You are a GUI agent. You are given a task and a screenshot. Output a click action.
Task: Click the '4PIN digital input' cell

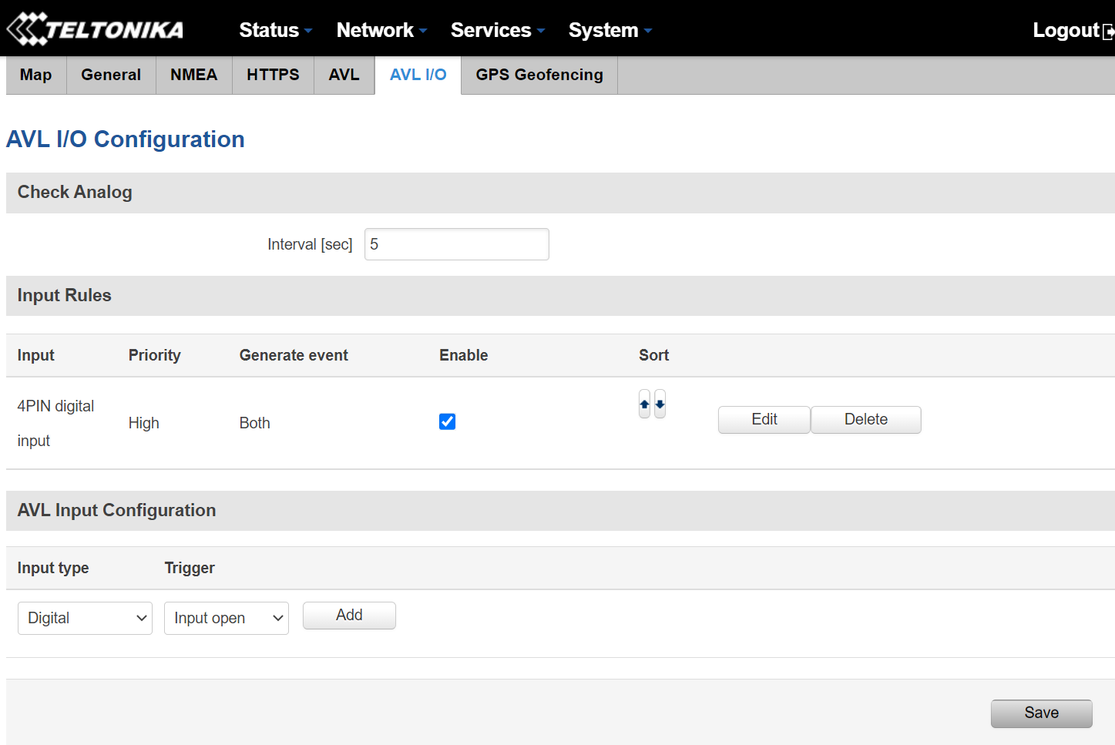click(56, 423)
